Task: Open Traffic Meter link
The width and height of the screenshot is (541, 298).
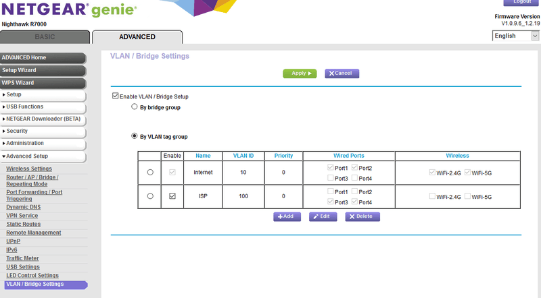Action: pyautogui.click(x=22, y=258)
